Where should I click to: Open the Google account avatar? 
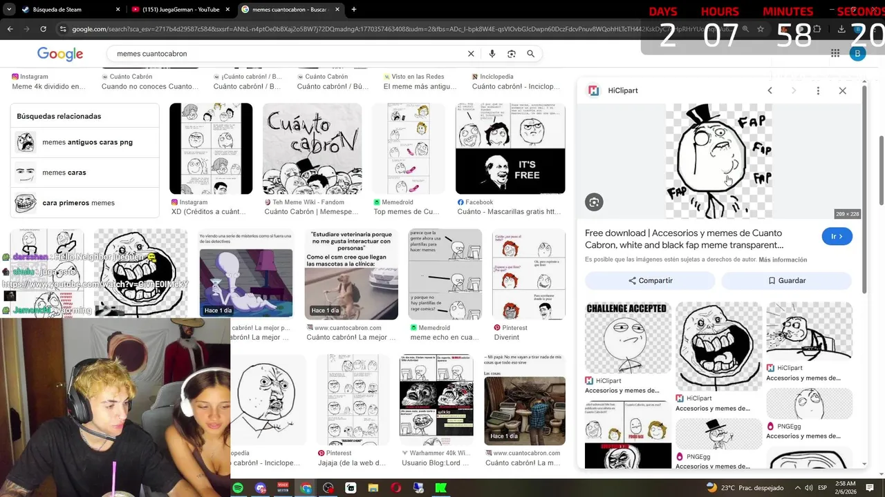pyautogui.click(x=857, y=54)
